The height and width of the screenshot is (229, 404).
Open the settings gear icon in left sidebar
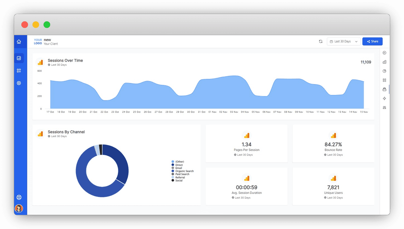pos(19,83)
